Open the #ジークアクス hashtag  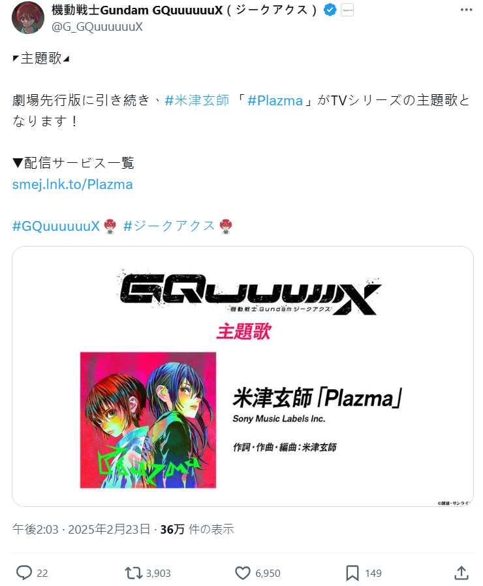pos(169,226)
